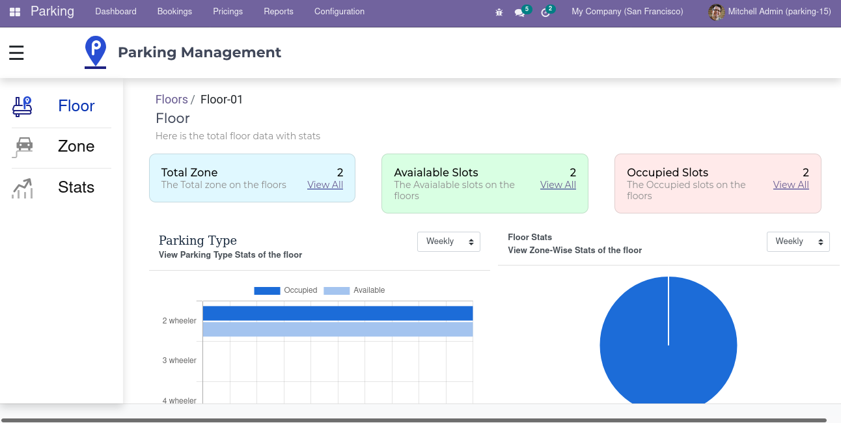Open Parking Type Weekly dropdown
The width and height of the screenshot is (841, 423).
click(448, 241)
